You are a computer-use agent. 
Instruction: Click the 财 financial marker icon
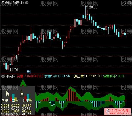click(x=29, y=72)
